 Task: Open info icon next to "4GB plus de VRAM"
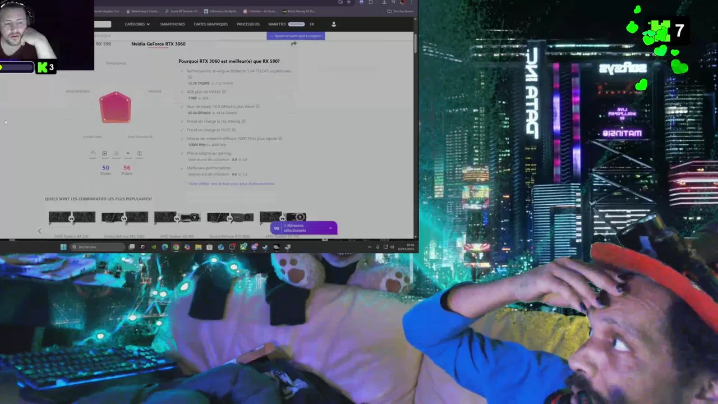tap(224, 91)
